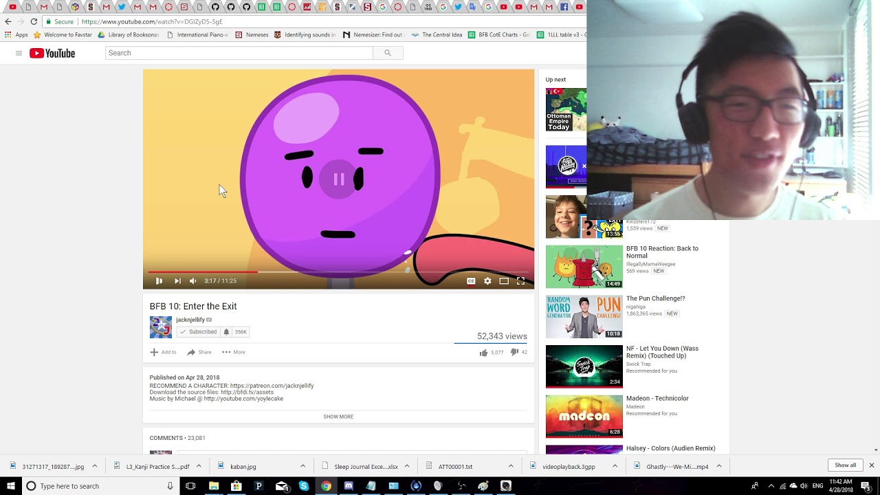This screenshot has width=880, height=495.
Task: Open the Apps shortcut in bookmarks bar
Action: click(16, 34)
